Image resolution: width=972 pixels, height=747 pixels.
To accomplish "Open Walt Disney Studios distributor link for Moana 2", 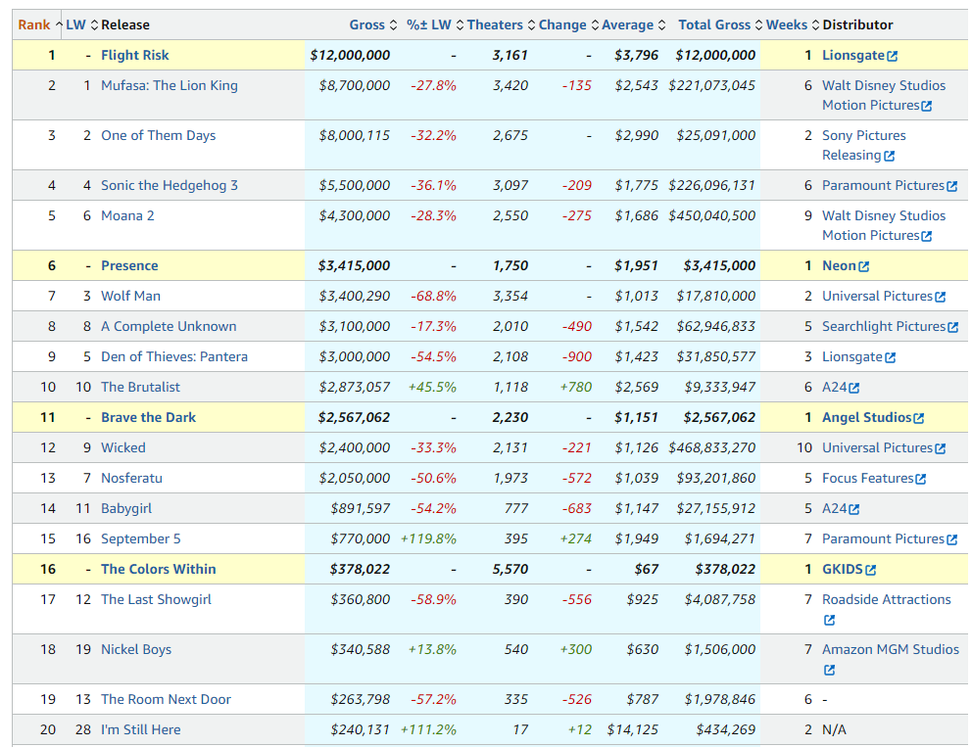I will (883, 215).
